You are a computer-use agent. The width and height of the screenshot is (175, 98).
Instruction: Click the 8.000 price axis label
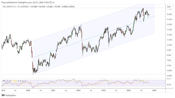169,55
